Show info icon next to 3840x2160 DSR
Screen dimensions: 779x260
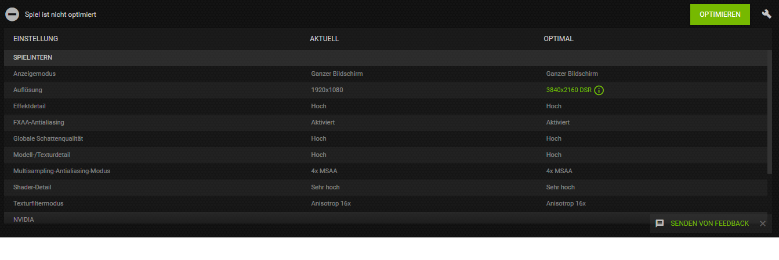click(x=599, y=90)
